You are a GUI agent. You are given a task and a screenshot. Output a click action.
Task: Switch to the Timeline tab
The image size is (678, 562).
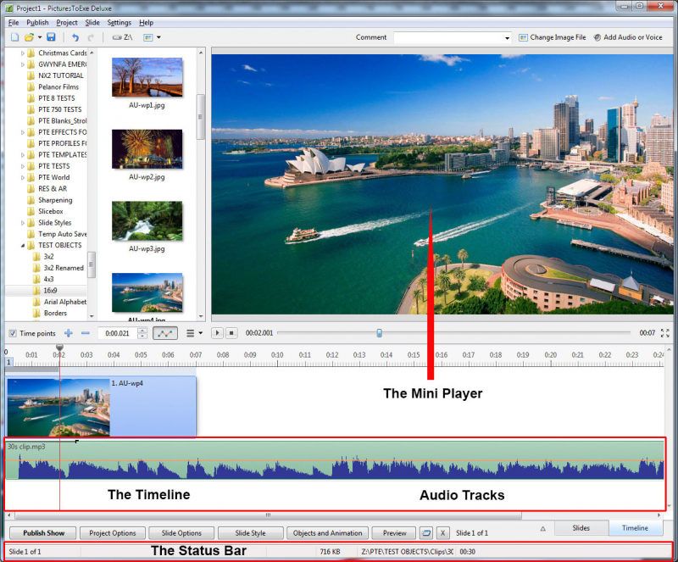635,528
